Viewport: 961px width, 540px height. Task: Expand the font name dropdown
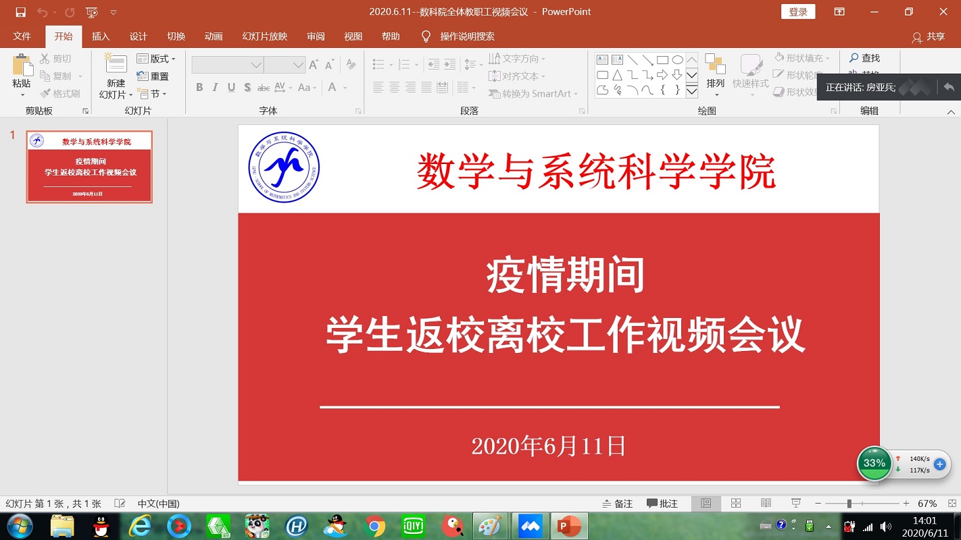[256, 65]
